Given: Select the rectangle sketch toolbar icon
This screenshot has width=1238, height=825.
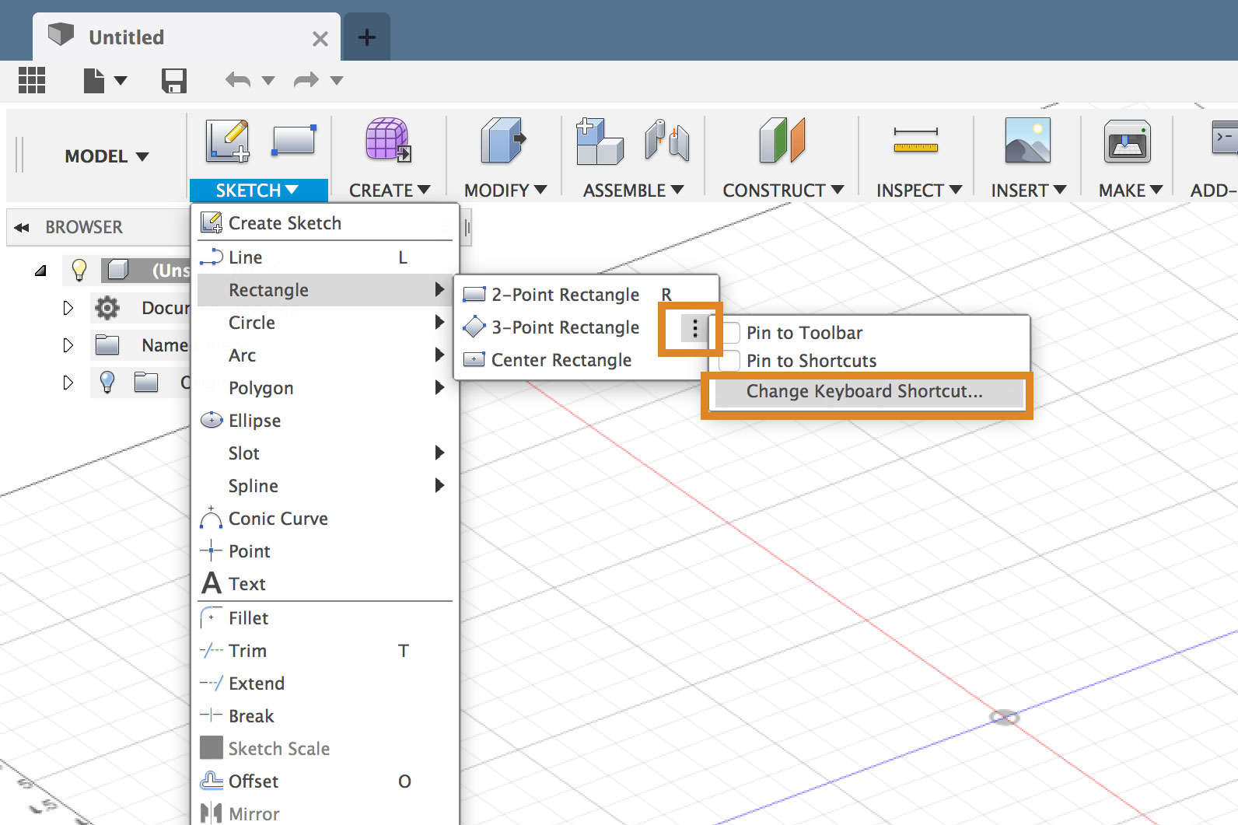Looking at the screenshot, I should click(x=294, y=140).
